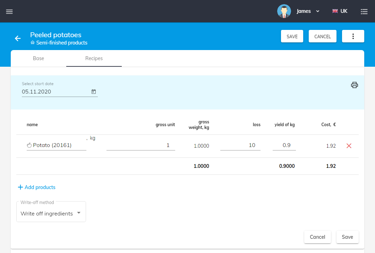Click the yield of kg field
This screenshot has height=253, width=375.
(284, 145)
